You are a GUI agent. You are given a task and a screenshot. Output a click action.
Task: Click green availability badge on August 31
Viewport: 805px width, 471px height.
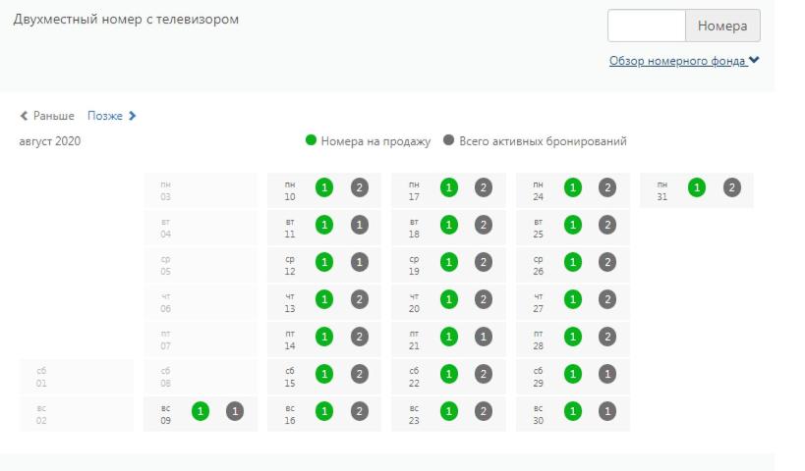tap(697, 187)
